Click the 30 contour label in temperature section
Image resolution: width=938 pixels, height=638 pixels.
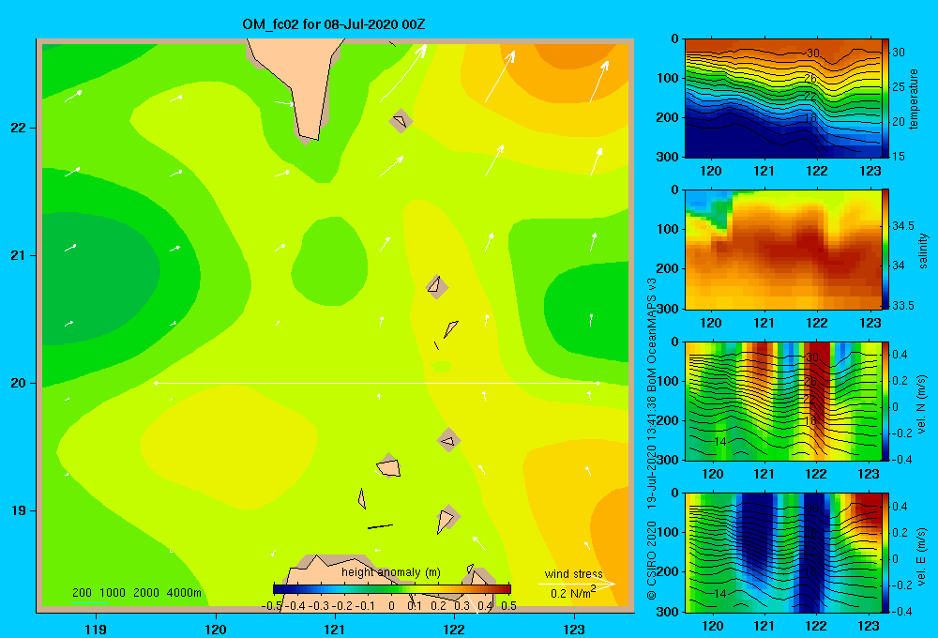[812, 53]
